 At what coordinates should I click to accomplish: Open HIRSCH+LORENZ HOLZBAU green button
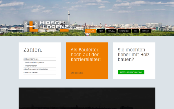131,72
